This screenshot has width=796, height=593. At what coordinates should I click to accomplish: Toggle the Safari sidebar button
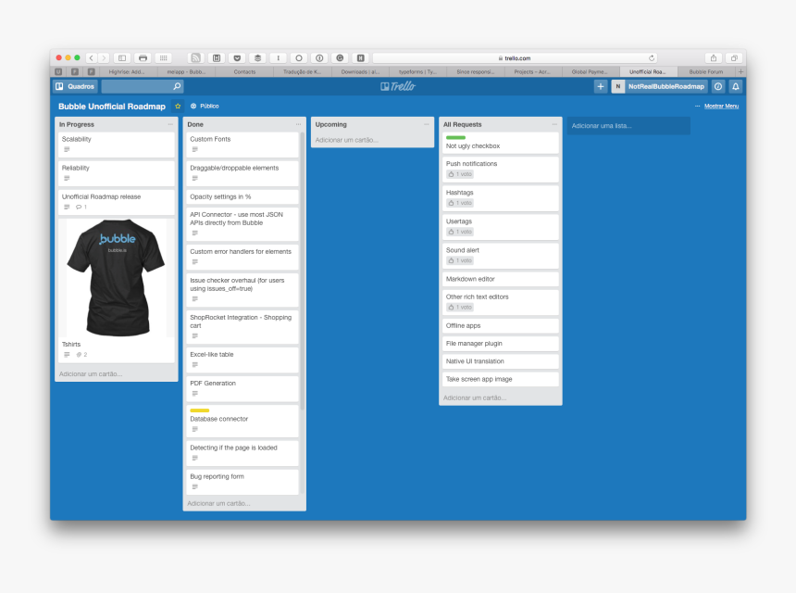pyautogui.click(x=122, y=58)
